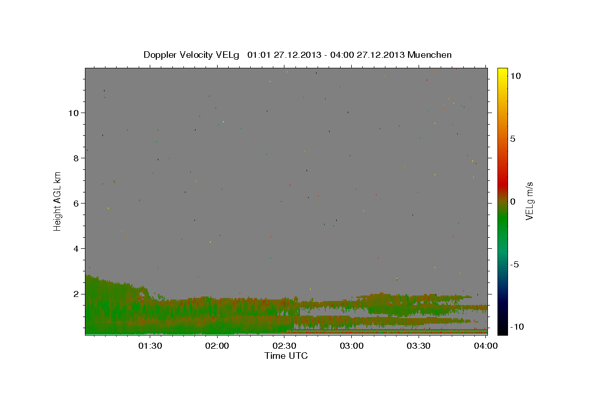Pick the black bottom of the colorbar

point(502,329)
